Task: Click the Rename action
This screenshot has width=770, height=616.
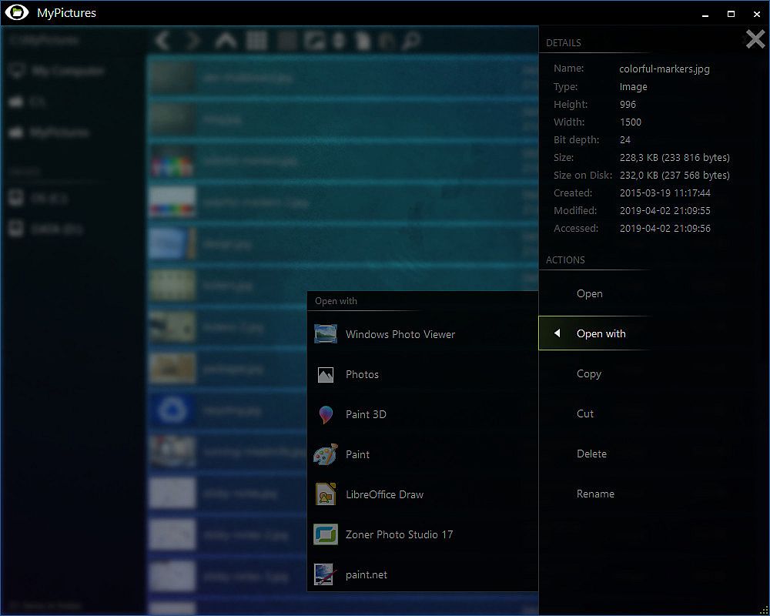Action: (595, 494)
